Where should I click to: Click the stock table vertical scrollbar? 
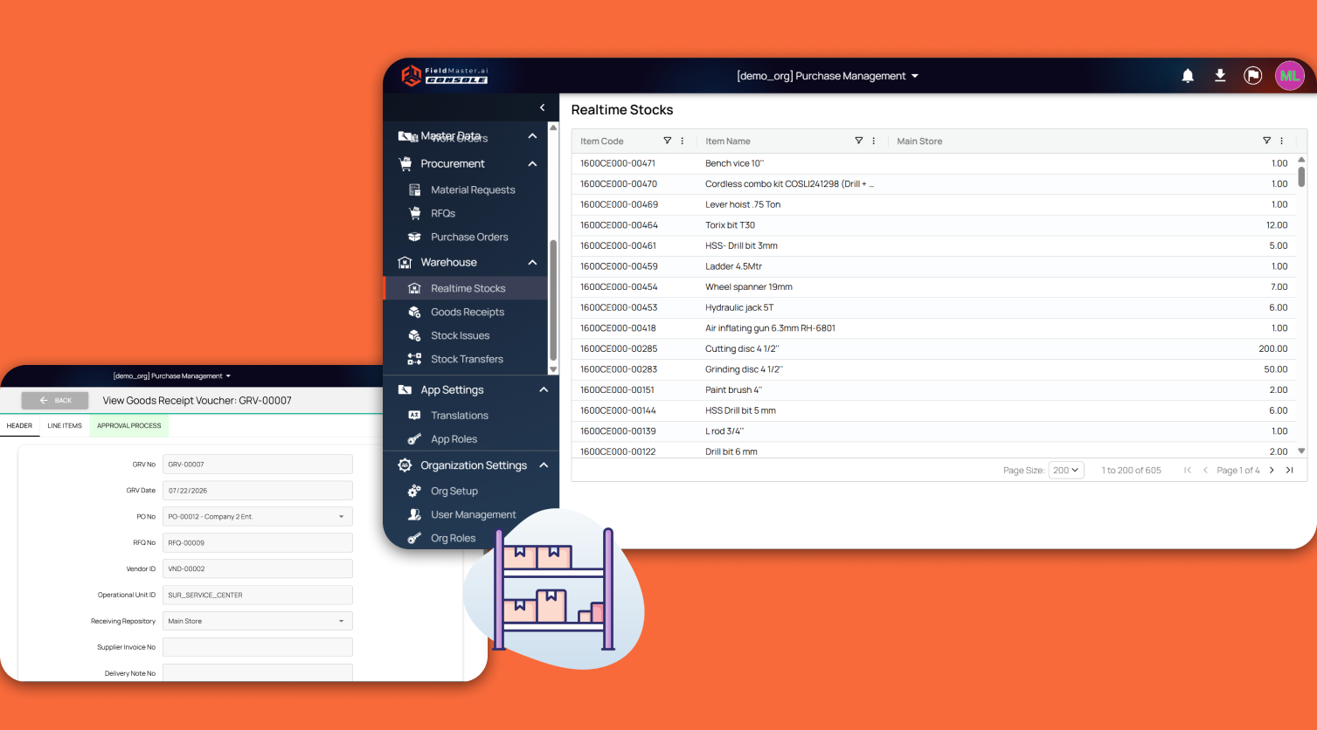point(1301,176)
